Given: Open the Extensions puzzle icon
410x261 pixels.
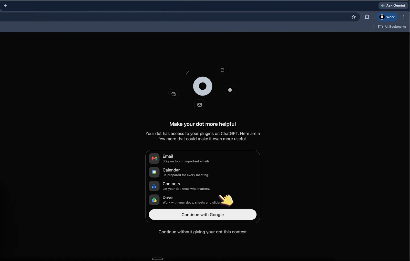Looking at the screenshot, I should click(367, 17).
